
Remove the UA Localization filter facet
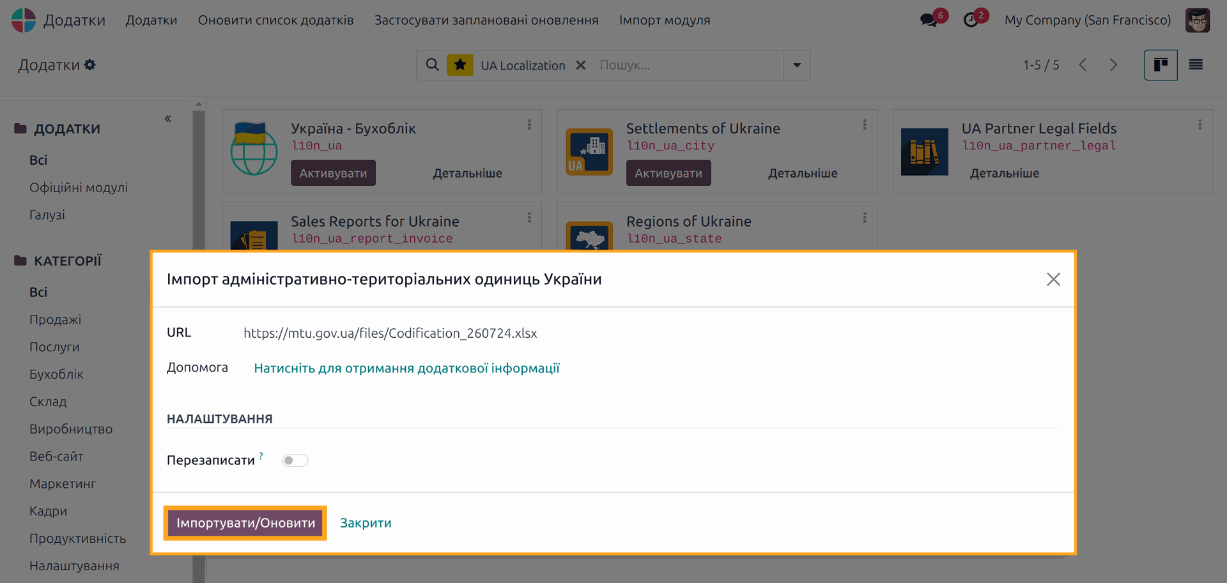point(580,65)
